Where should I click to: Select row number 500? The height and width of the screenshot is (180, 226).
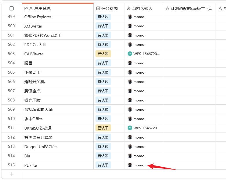[11, 26]
